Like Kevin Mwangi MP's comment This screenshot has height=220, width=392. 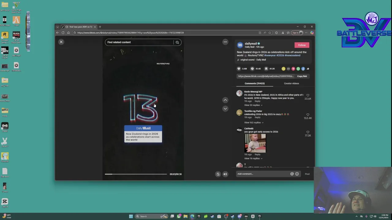click(x=308, y=95)
